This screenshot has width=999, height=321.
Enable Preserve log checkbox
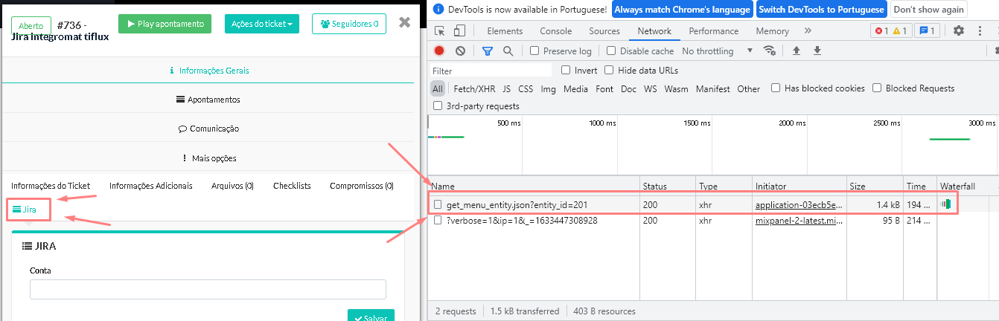click(534, 51)
